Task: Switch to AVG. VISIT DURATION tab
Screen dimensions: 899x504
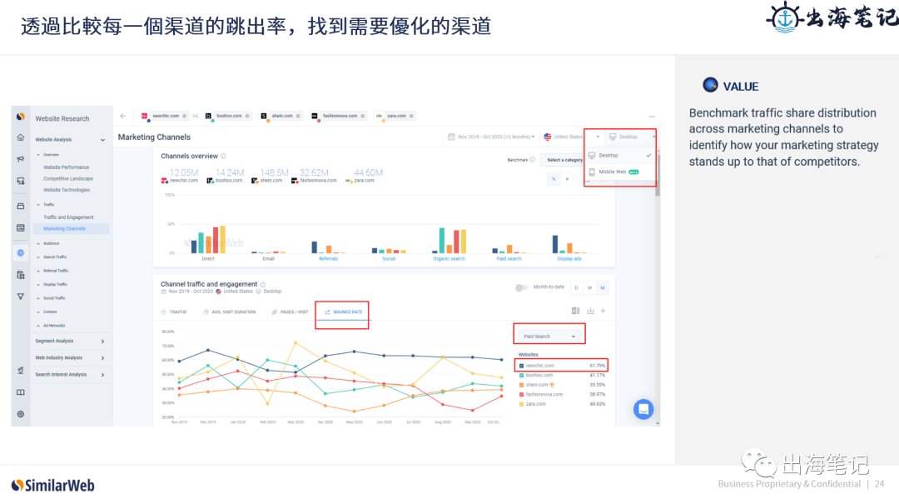Action: point(230,312)
